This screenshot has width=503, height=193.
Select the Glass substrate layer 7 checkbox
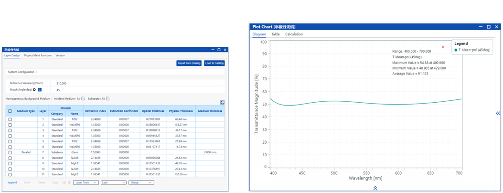coord(10,152)
